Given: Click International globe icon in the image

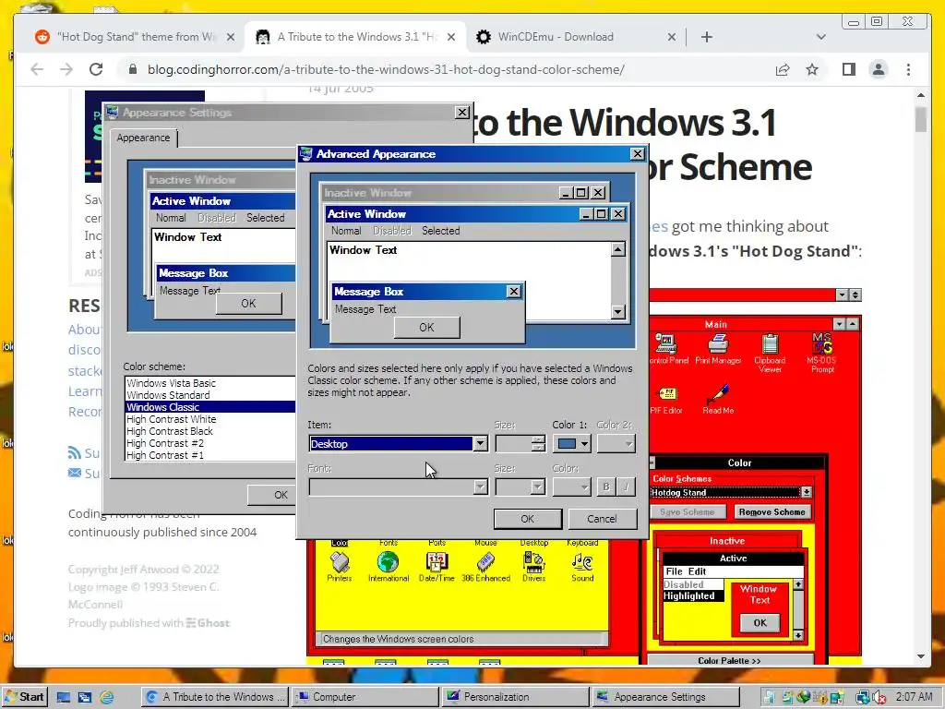Looking at the screenshot, I should [x=389, y=567].
